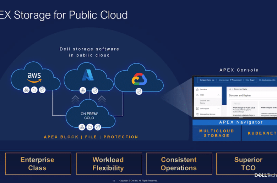The width and height of the screenshot is (277, 183).
Task: Click the word FILE in the APEX caption
Action: coord(91,137)
